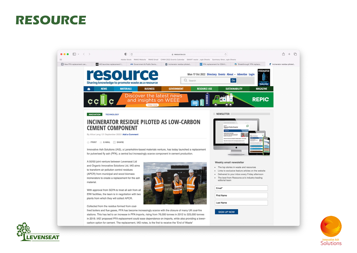
Task: Open the MAGAZINE menu
Action: point(262,89)
